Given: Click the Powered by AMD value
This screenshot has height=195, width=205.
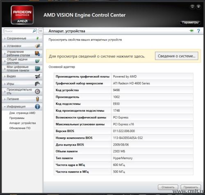Looking at the screenshot, I should 125,76.
